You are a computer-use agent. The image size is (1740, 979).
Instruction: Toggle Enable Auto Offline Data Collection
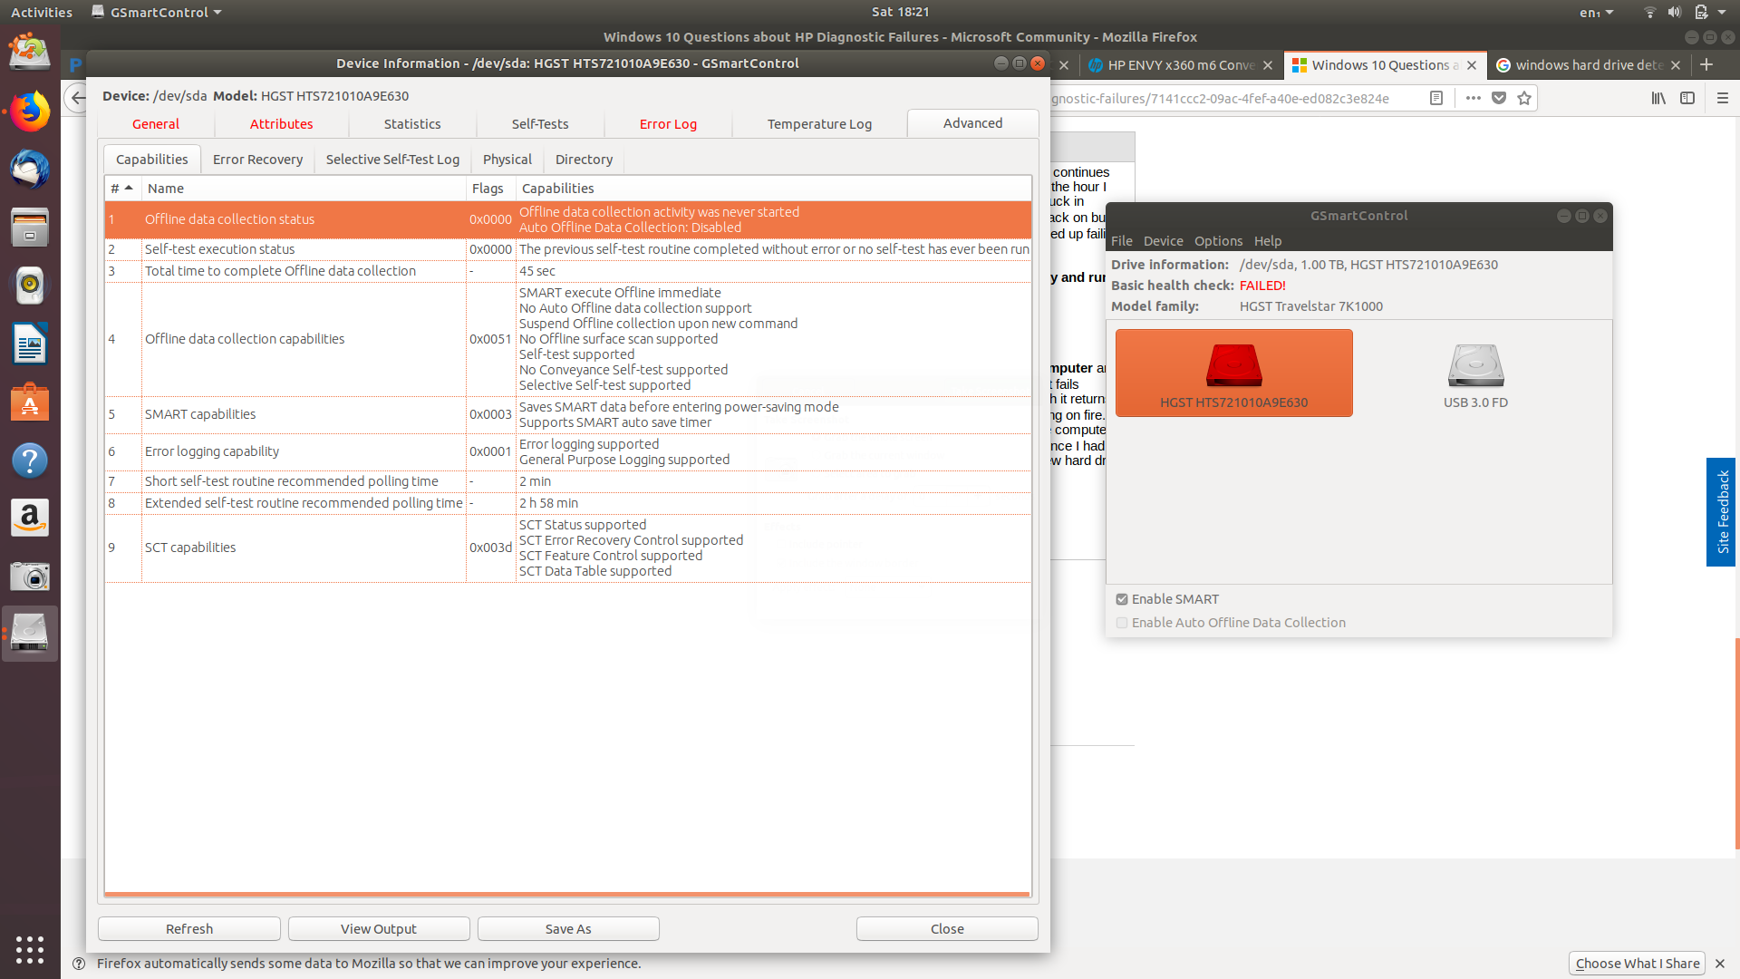[1122, 623]
